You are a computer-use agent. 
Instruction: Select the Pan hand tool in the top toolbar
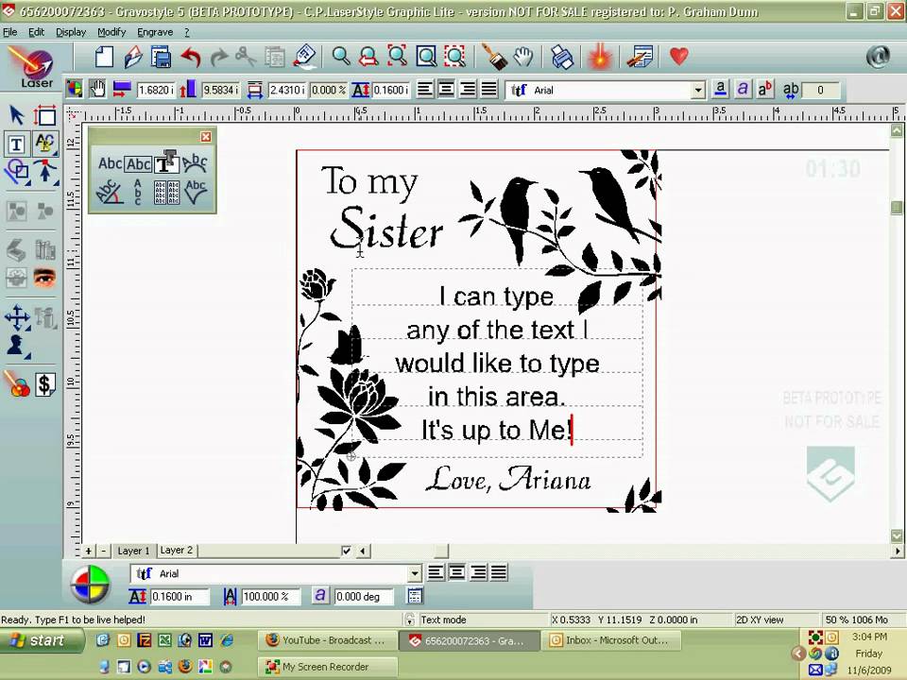click(522, 57)
